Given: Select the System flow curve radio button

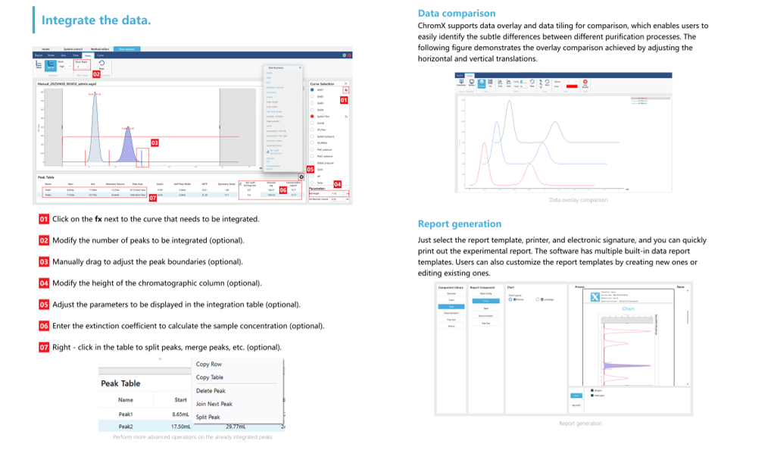Looking at the screenshot, I should (312, 116).
